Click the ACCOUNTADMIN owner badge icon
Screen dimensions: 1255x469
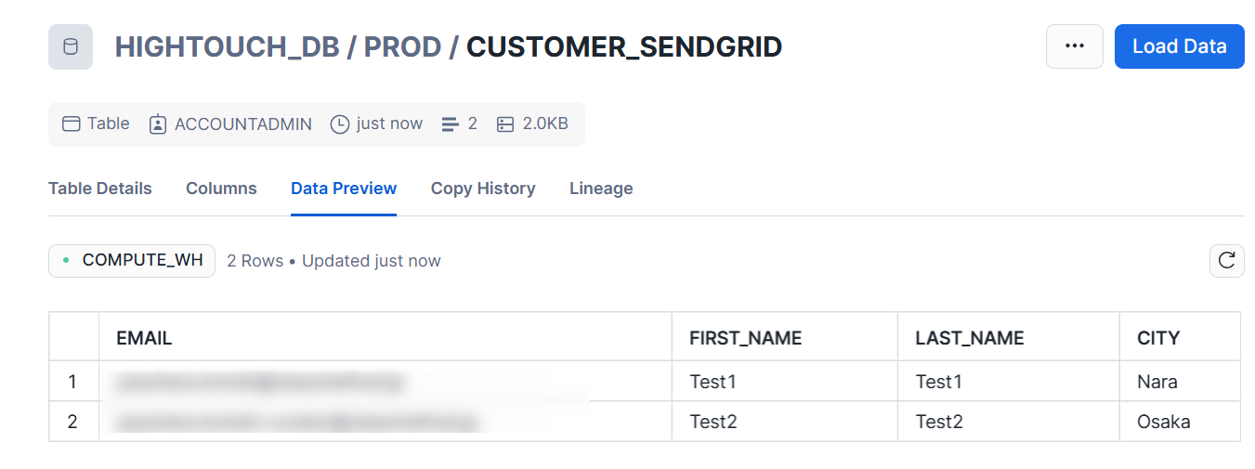158,124
